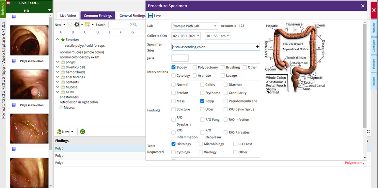The height and width of the screenshot is (188, 378).
Task: Check the Ulcer finding checkbox
Action: (x=202, y=109)
